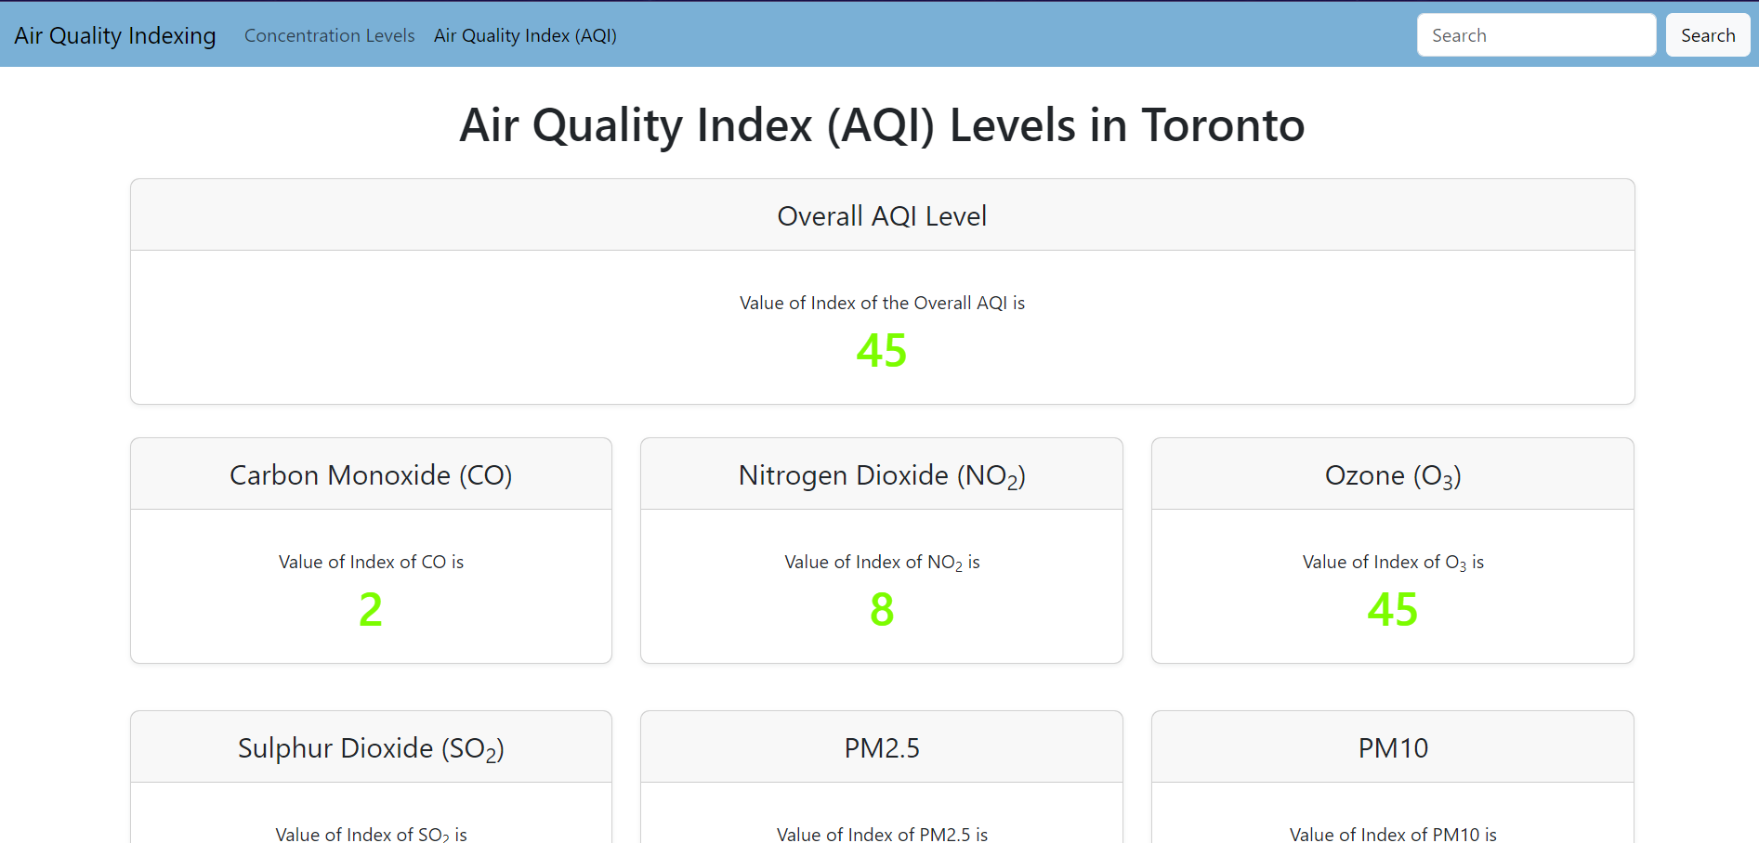The image size is (1759, 843).
Task: Click 'Value of Index of PM10 is' text
Action: point(1393,834)
